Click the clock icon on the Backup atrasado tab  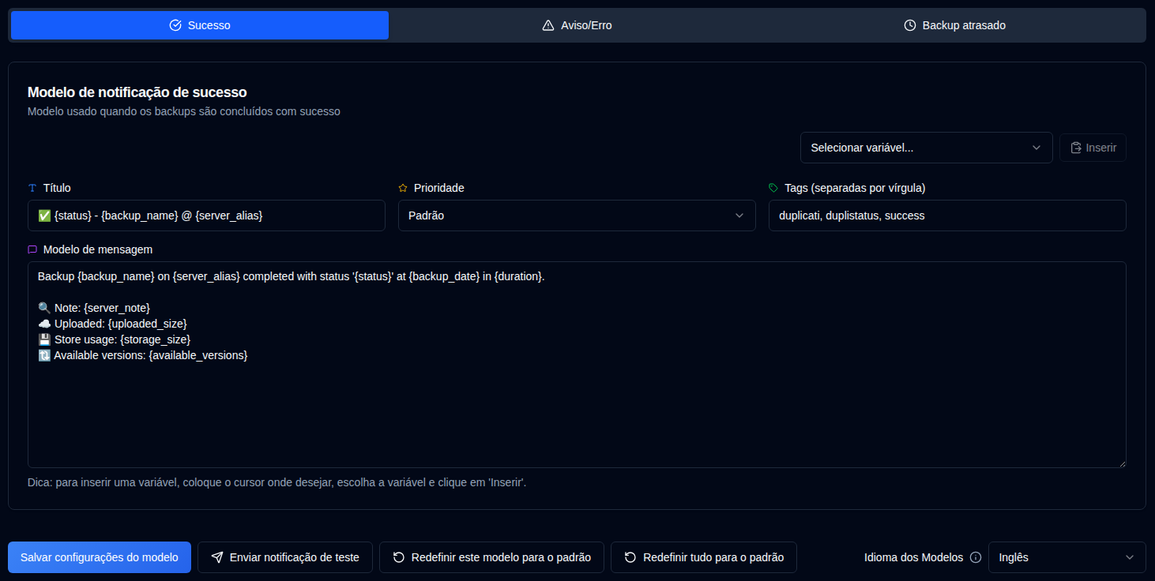pos(911,24)
